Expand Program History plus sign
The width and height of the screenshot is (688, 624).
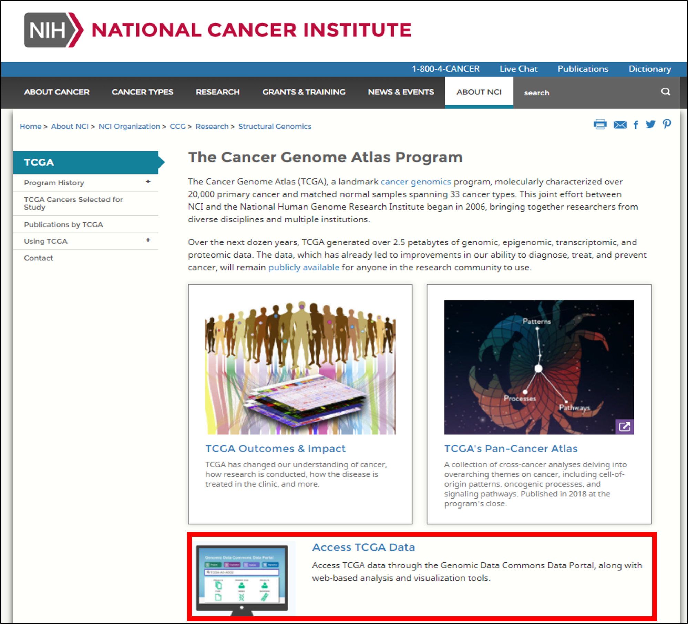(148, 181)
